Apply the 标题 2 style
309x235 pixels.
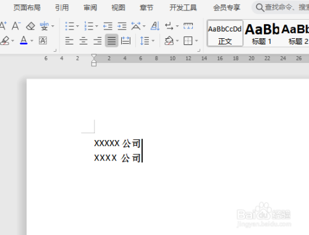[295, 34]
